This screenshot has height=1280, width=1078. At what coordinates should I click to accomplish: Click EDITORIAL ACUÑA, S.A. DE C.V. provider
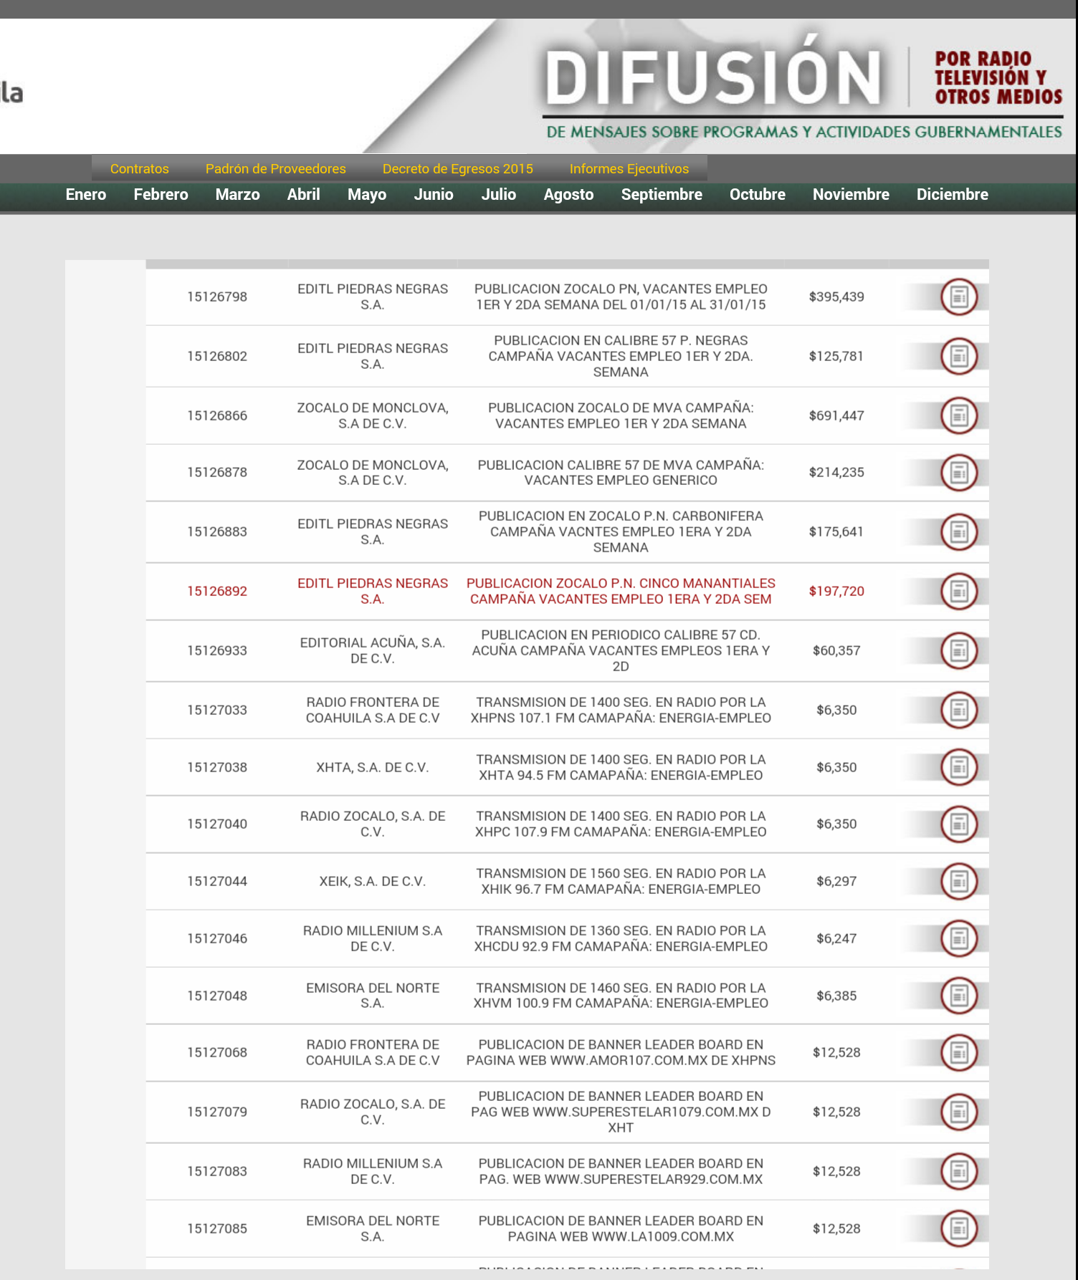[x=373, y=650]
